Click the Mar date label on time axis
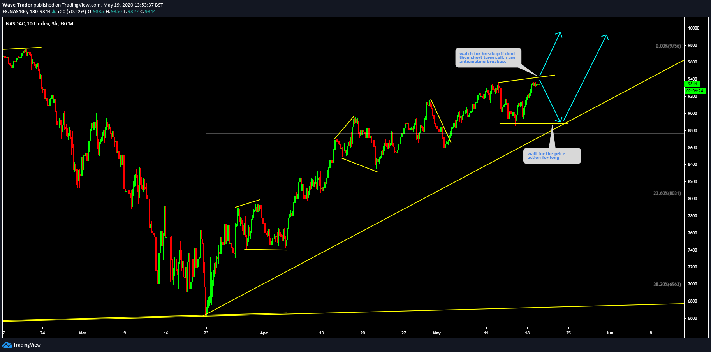Screen dimensions: 711x352 (x=83, y=333)
